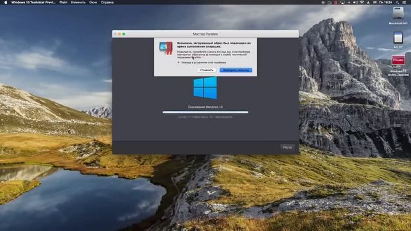Open the volume menu bar icon

(x=355, y=3)
